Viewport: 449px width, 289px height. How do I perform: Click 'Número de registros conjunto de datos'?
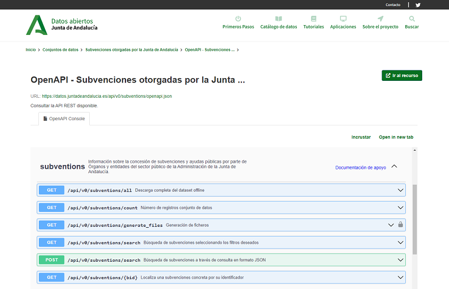point(176,208)
